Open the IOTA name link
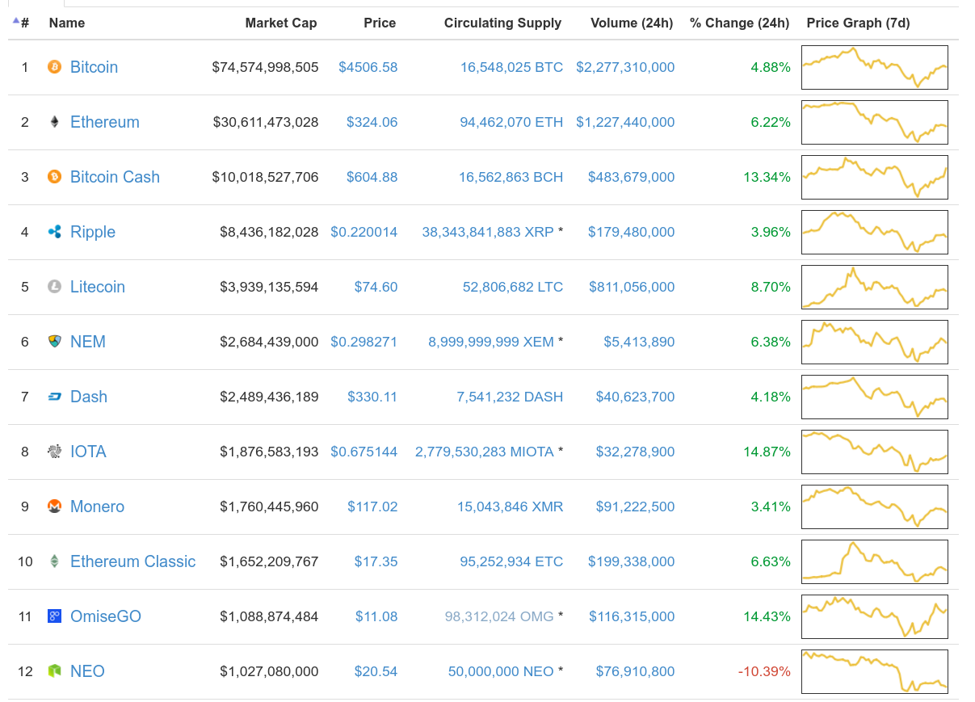Image resolution: width=975 pixels, height=702 pixels. 88,452
